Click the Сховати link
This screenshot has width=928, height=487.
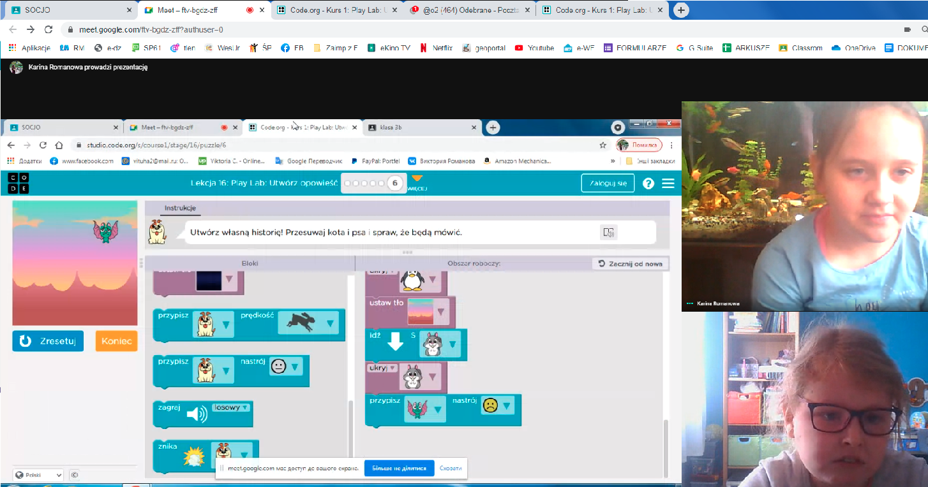click(451, 469)
